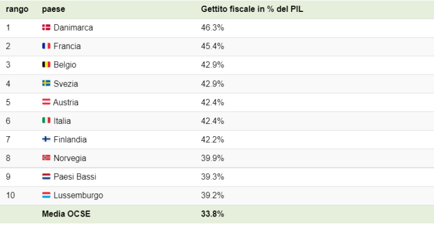Open the Paesi Bassi country name
This screenshot has height=225, width=434.
click(75, 176)
